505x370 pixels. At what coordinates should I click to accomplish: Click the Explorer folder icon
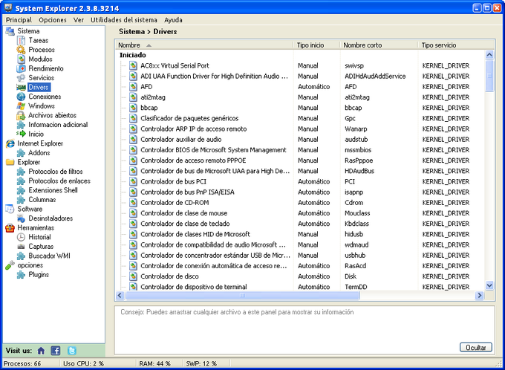click(x=10, y=162)
